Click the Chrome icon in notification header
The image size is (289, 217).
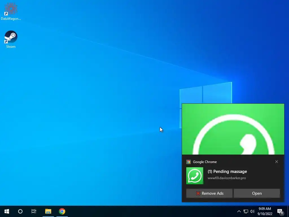click(x=188, y=162)
